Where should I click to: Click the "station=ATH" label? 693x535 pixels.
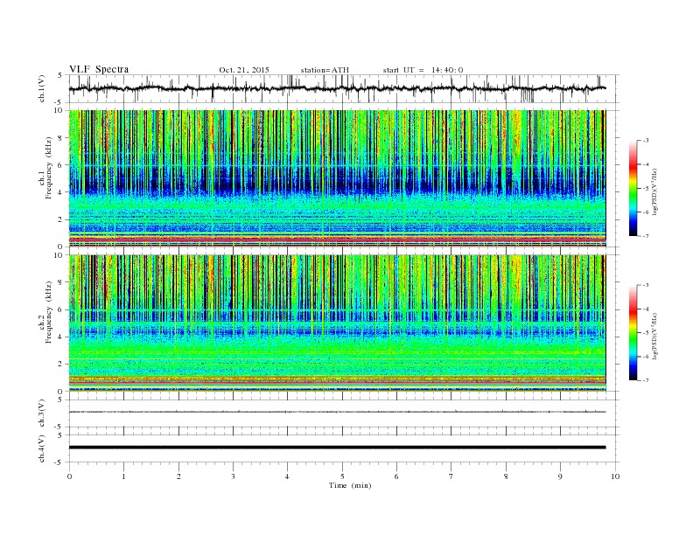[325, 70]
